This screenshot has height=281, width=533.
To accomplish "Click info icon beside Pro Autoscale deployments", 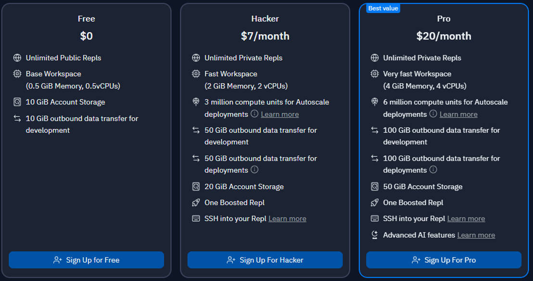I will click(433, 114).
